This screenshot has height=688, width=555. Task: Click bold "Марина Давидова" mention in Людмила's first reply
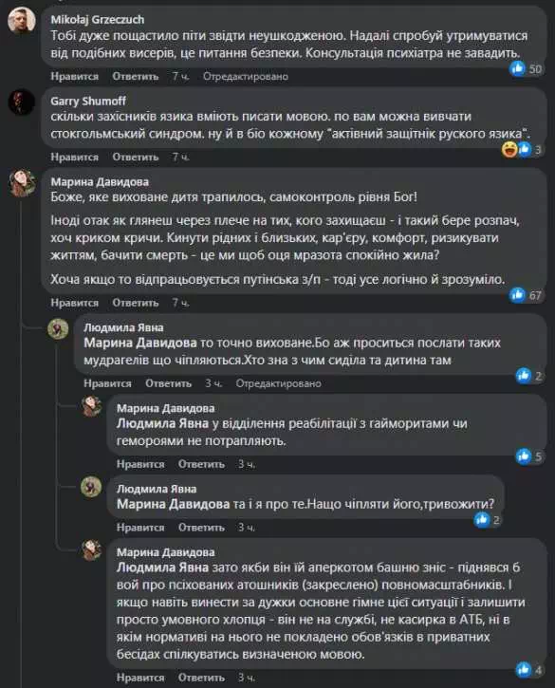click(140, 343)
